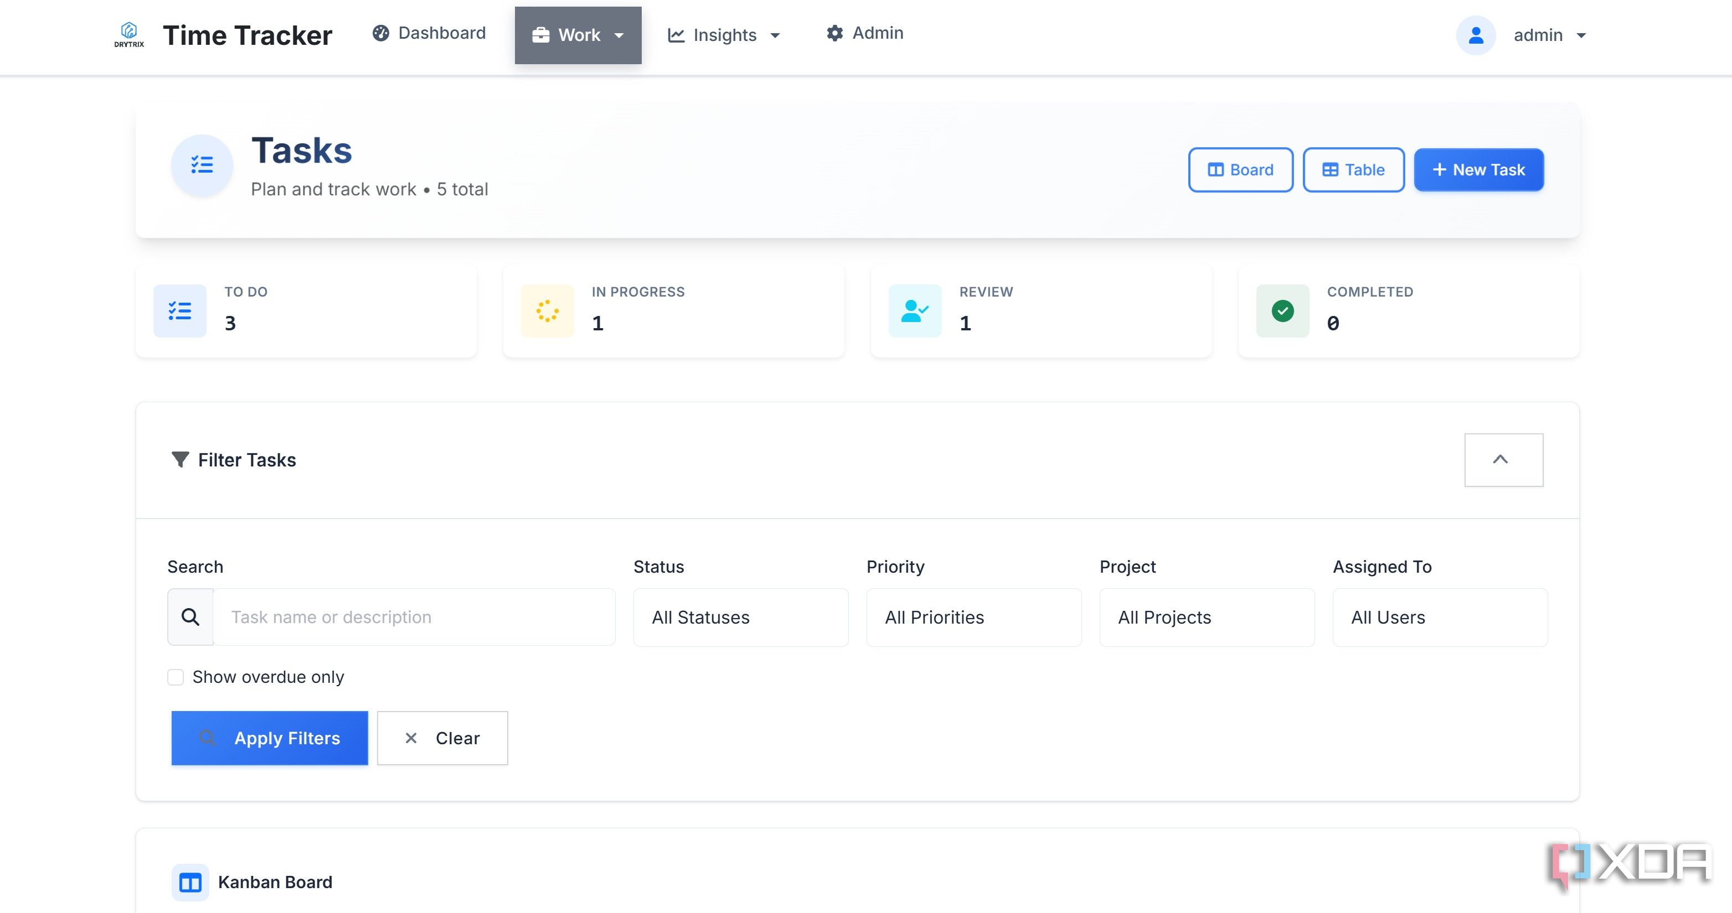1732x913 pixels.
Task: Open the Insights menu
Action: pos(724,35)
